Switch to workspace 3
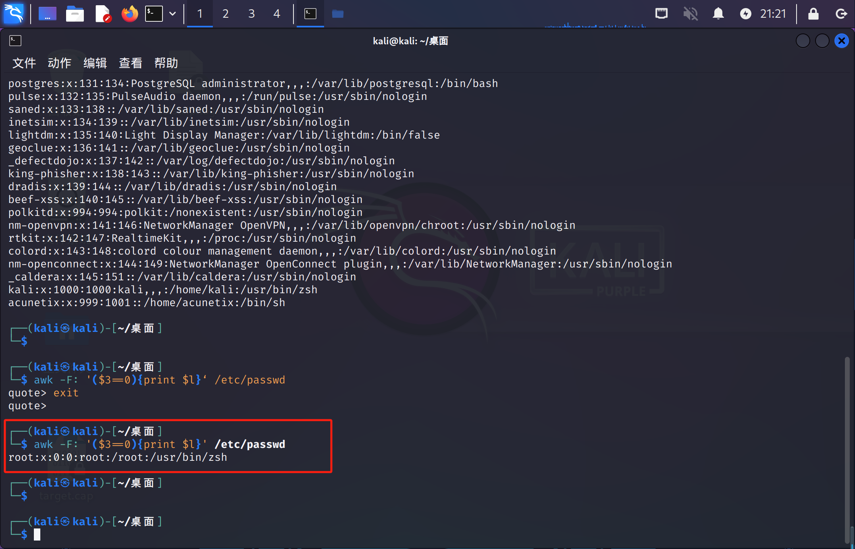 [x=251, y=14]
